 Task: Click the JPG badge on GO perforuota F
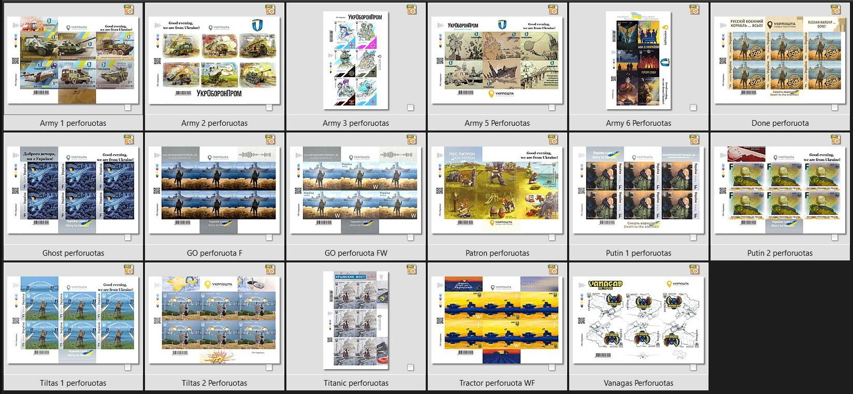click(x=270, y=139)
